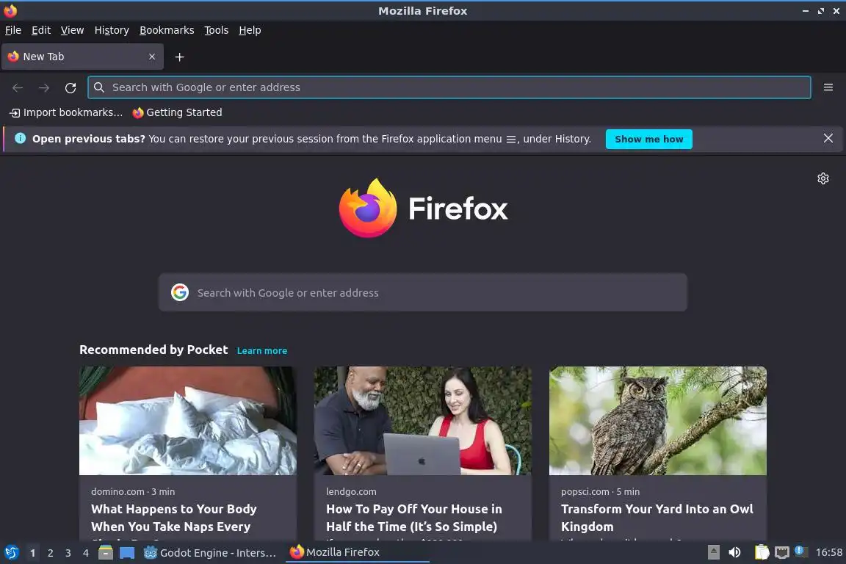Switch to workspace 3 in taskbar

pyautogui.click(x=68, y=553)
